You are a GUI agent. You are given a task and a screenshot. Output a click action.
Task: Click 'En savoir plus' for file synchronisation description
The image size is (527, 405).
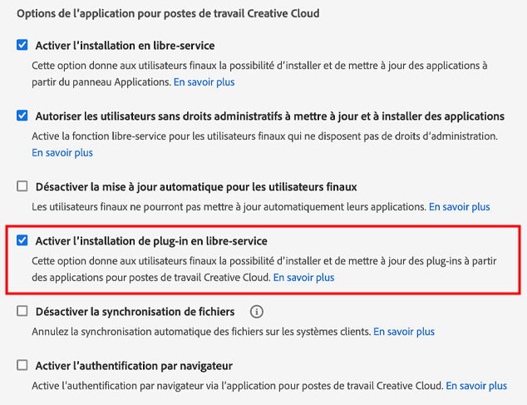[x=403, y=332]
